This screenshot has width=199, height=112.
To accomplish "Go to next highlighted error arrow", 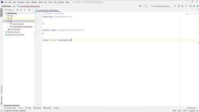I will point(198,14).
